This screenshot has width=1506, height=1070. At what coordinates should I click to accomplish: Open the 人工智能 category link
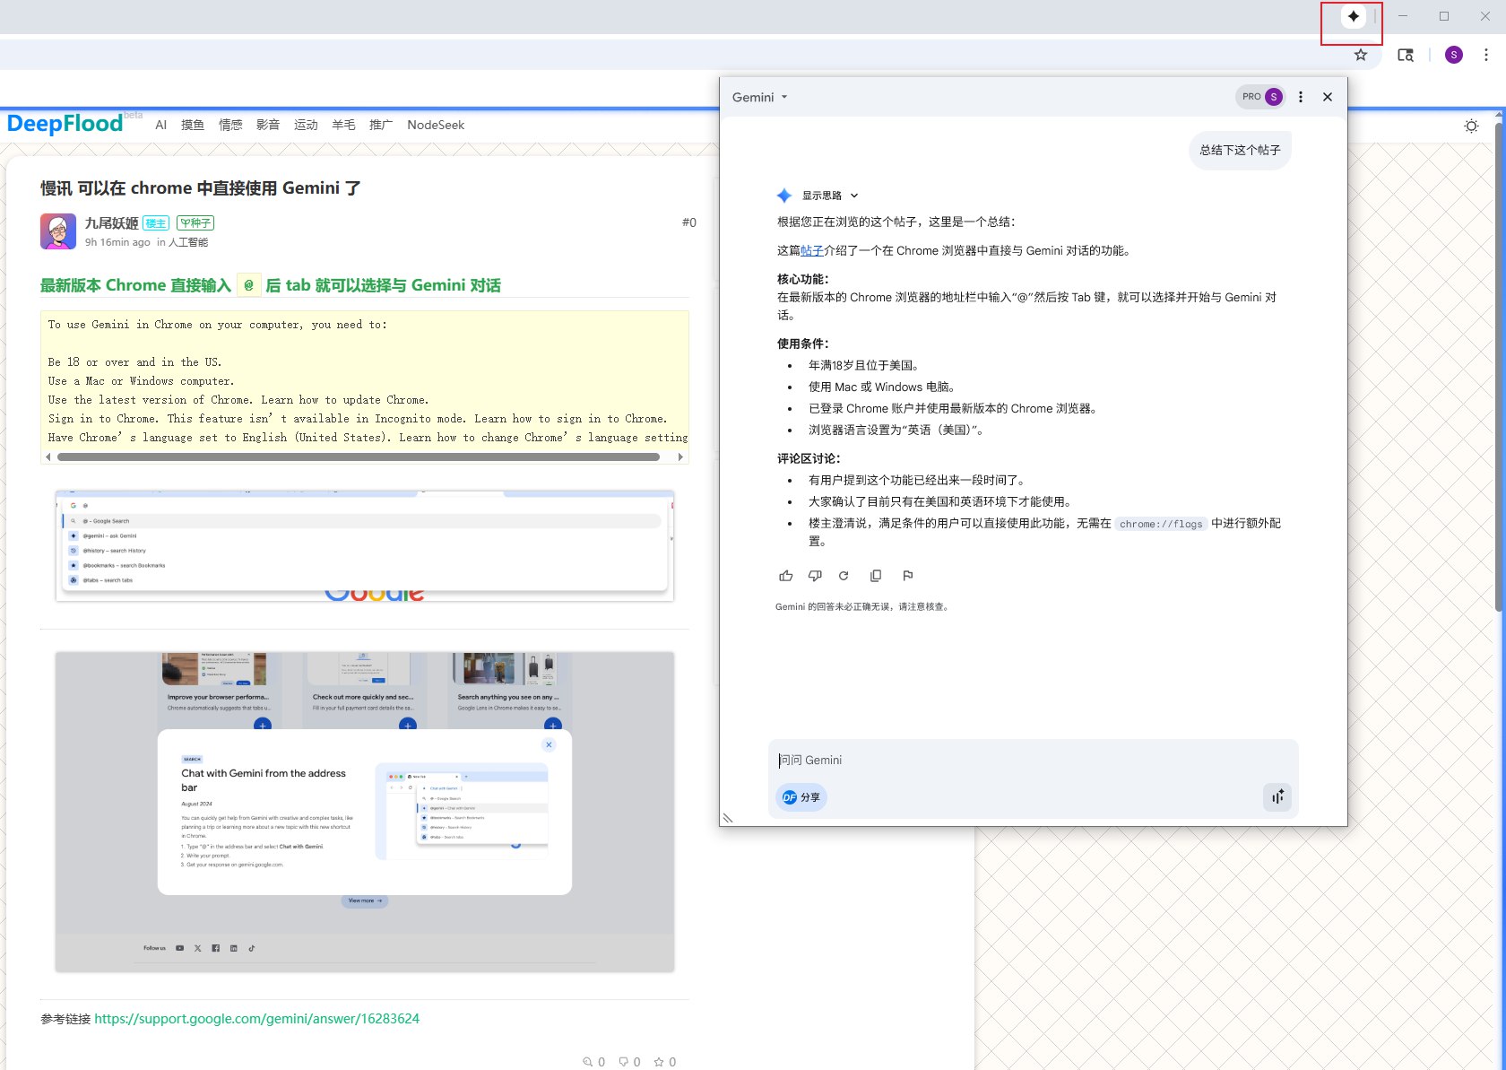point(188,242)
